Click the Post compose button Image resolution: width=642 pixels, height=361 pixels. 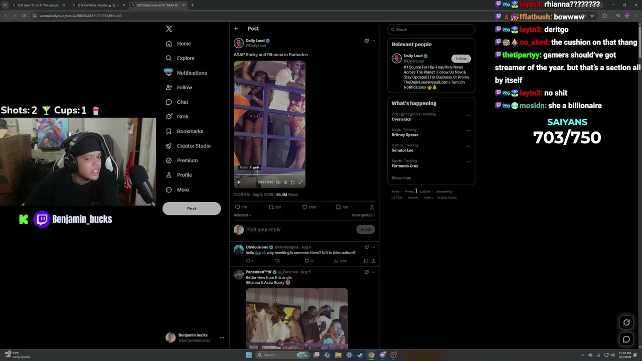click(x=192, y=209)
